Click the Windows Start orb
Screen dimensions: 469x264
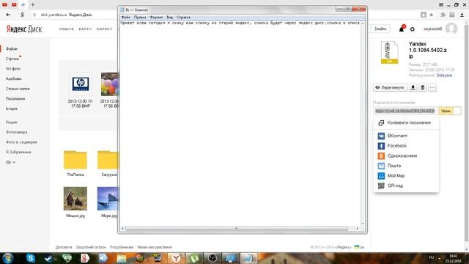(x=8, y=258)
